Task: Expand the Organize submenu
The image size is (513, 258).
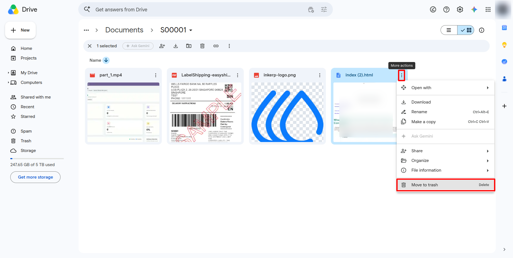Action: coord(446,161)
